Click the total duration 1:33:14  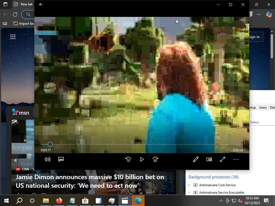coord(238,150)
